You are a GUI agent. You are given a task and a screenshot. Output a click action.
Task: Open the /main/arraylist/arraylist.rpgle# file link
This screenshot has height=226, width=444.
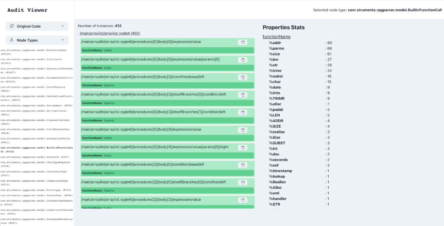pyautogui.click(x=110, y=33)
